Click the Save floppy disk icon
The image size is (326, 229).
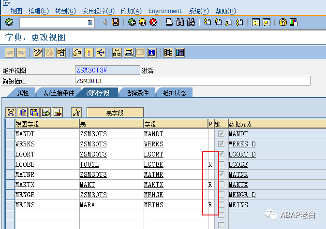(116, 22)
